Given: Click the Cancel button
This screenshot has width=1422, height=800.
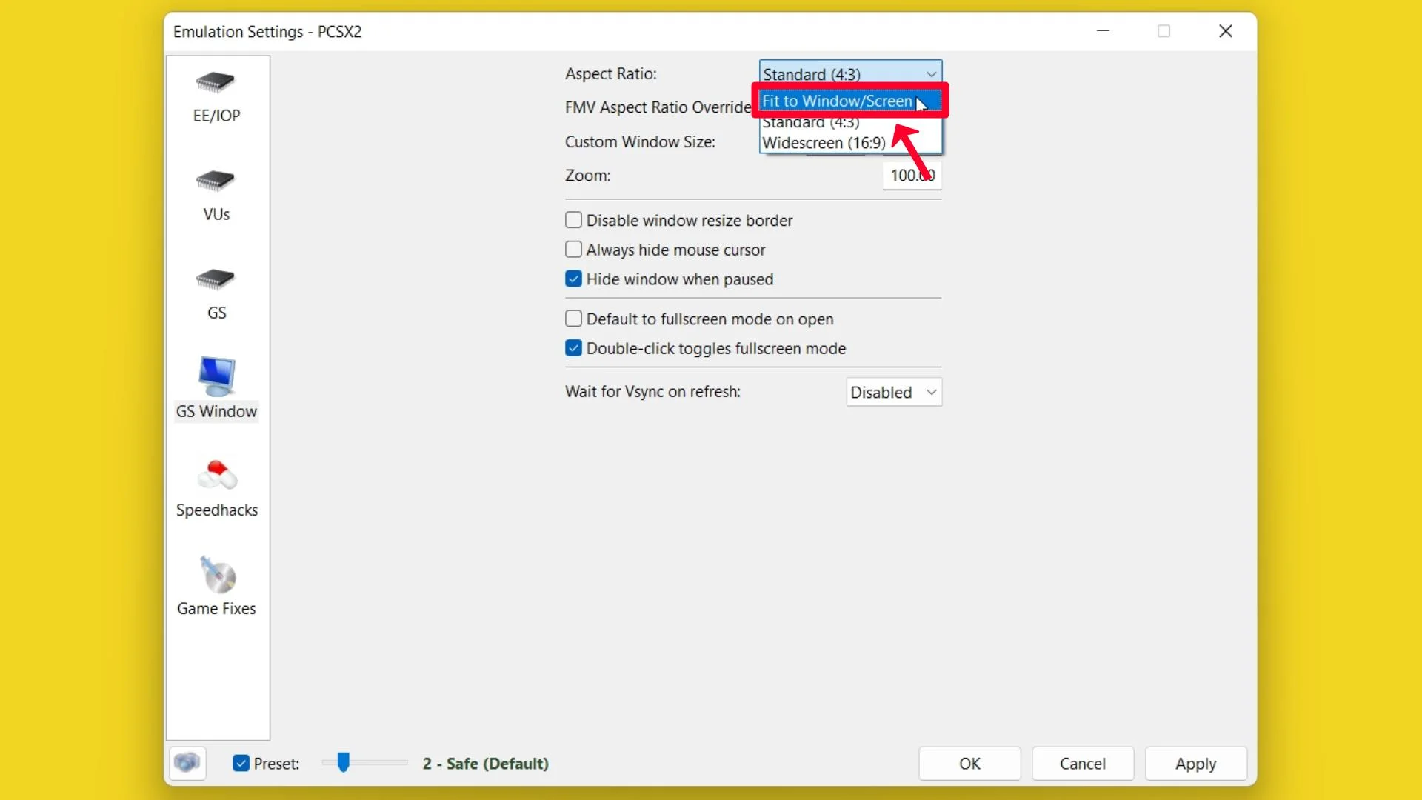Looking at the screenshot, I should [1082, 764].
